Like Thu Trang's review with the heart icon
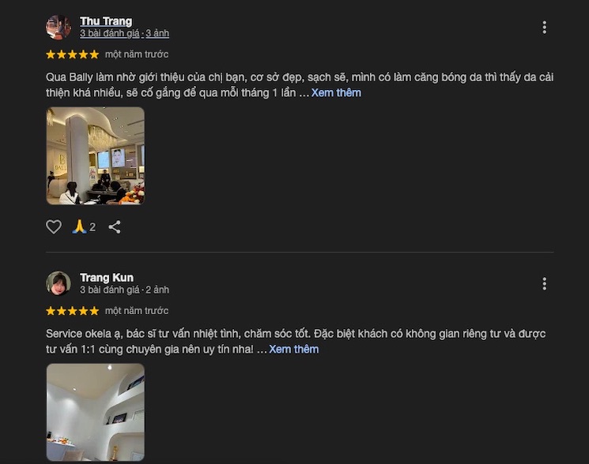This screenshot has height=464, width=589. 54,226
